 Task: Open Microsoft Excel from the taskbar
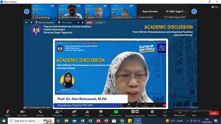90,121
